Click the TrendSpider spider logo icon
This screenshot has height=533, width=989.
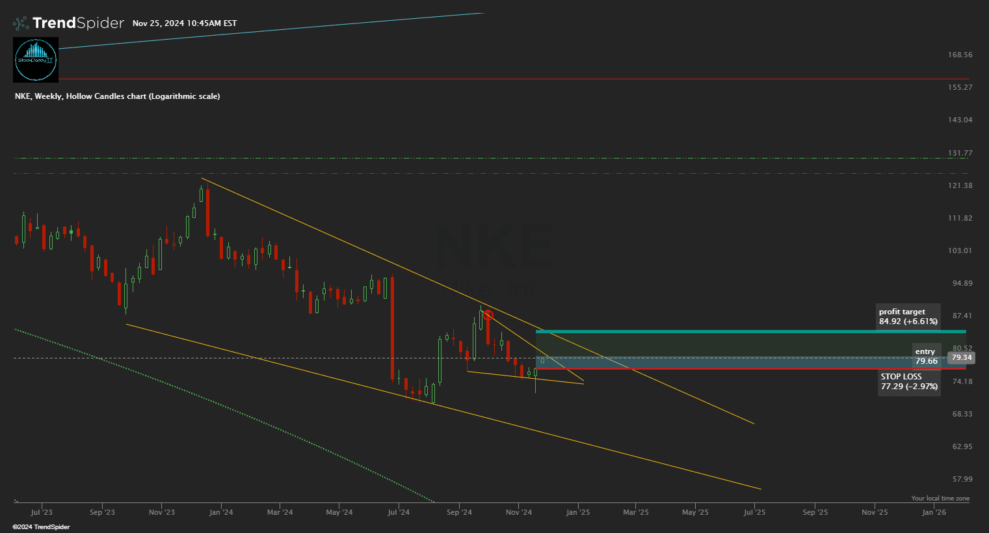(x=21, y=23)
